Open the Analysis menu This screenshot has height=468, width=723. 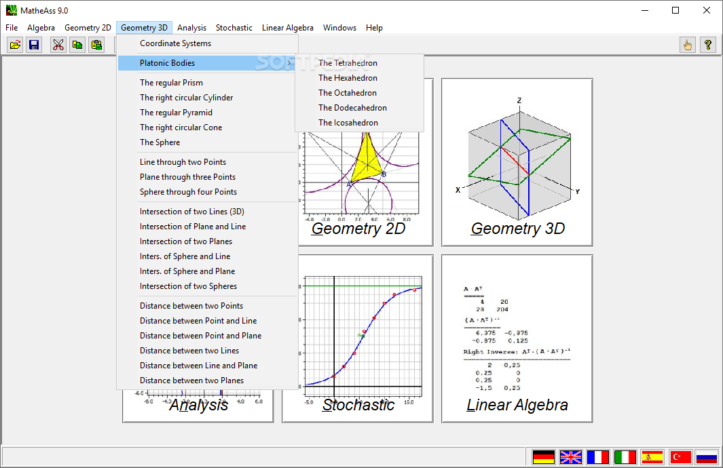(192, 28)
